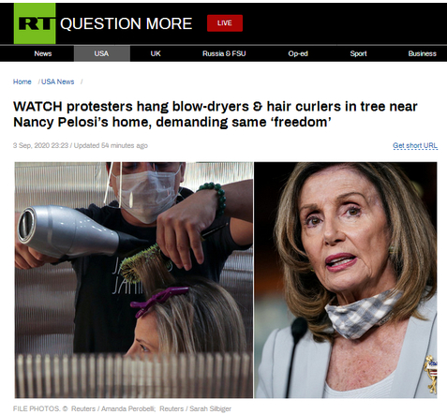
Task: Click the green RT logo
Action: click(x=35, y=23)
